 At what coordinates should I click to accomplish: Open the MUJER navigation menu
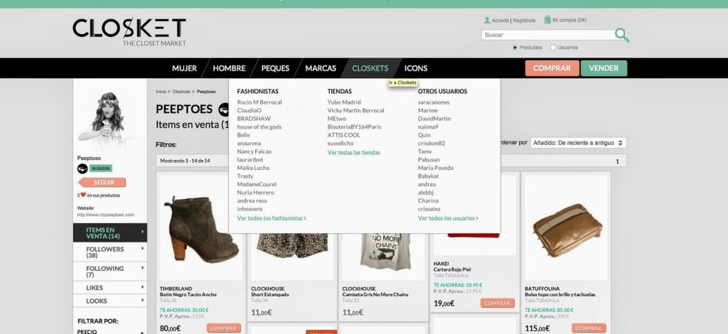click(x=184, y=68)
